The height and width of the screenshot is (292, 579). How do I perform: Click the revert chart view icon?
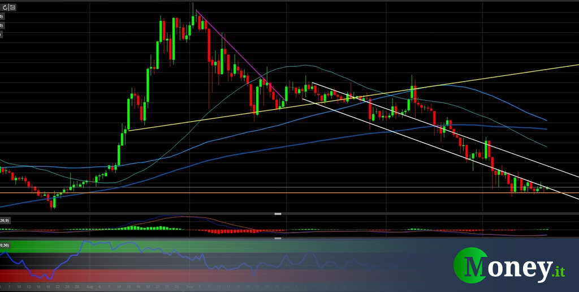[12, 7]
